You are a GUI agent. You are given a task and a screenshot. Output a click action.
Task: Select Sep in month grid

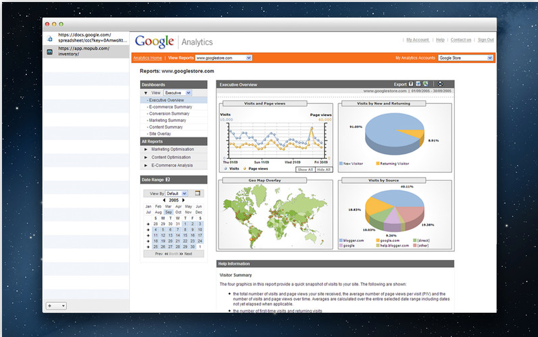pos(168,212)
